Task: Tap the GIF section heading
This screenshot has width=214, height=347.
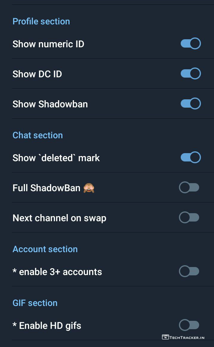Action: pos(35,303)
